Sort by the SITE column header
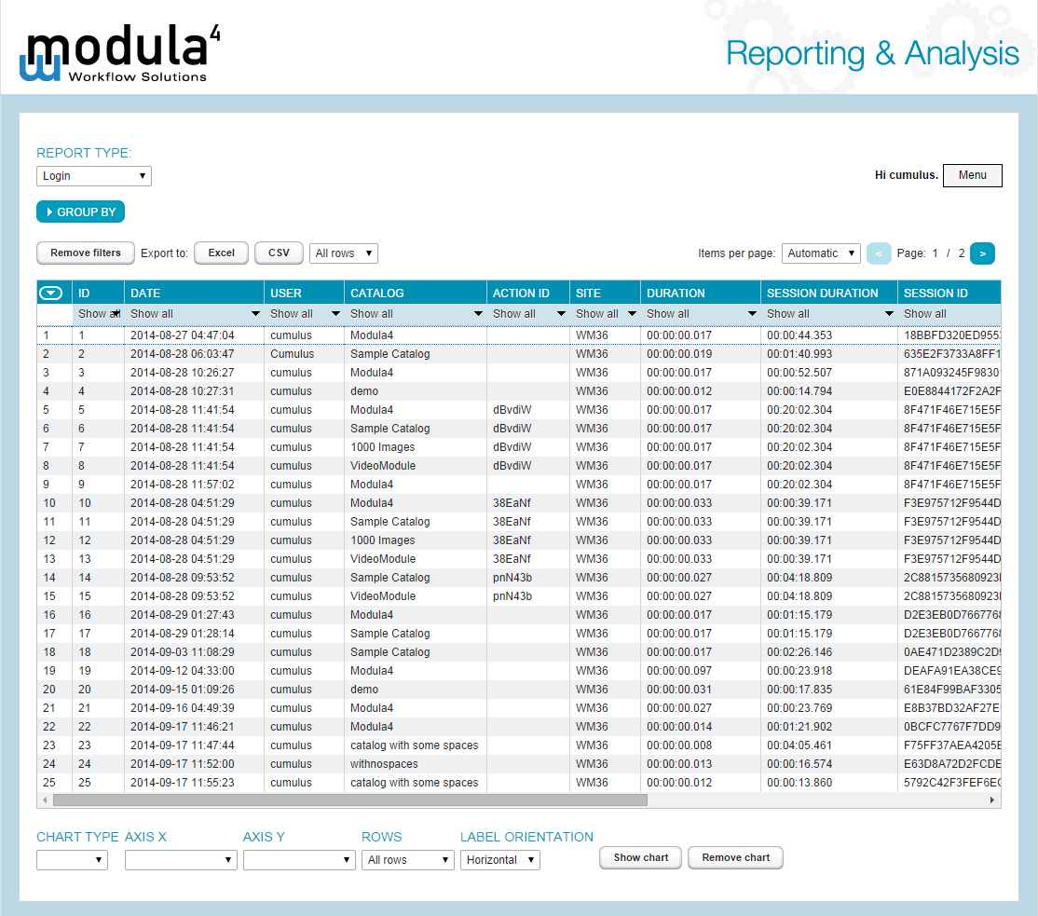This screenshot has width=1038, height=916. click(x=605, y=293)
